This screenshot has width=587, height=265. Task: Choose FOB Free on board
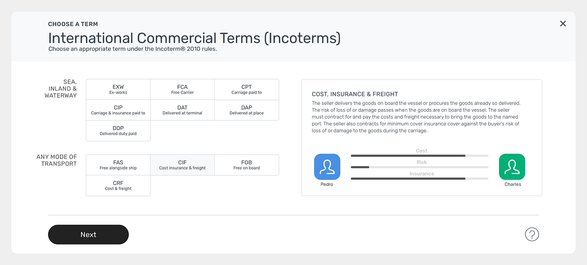[247, 165]
